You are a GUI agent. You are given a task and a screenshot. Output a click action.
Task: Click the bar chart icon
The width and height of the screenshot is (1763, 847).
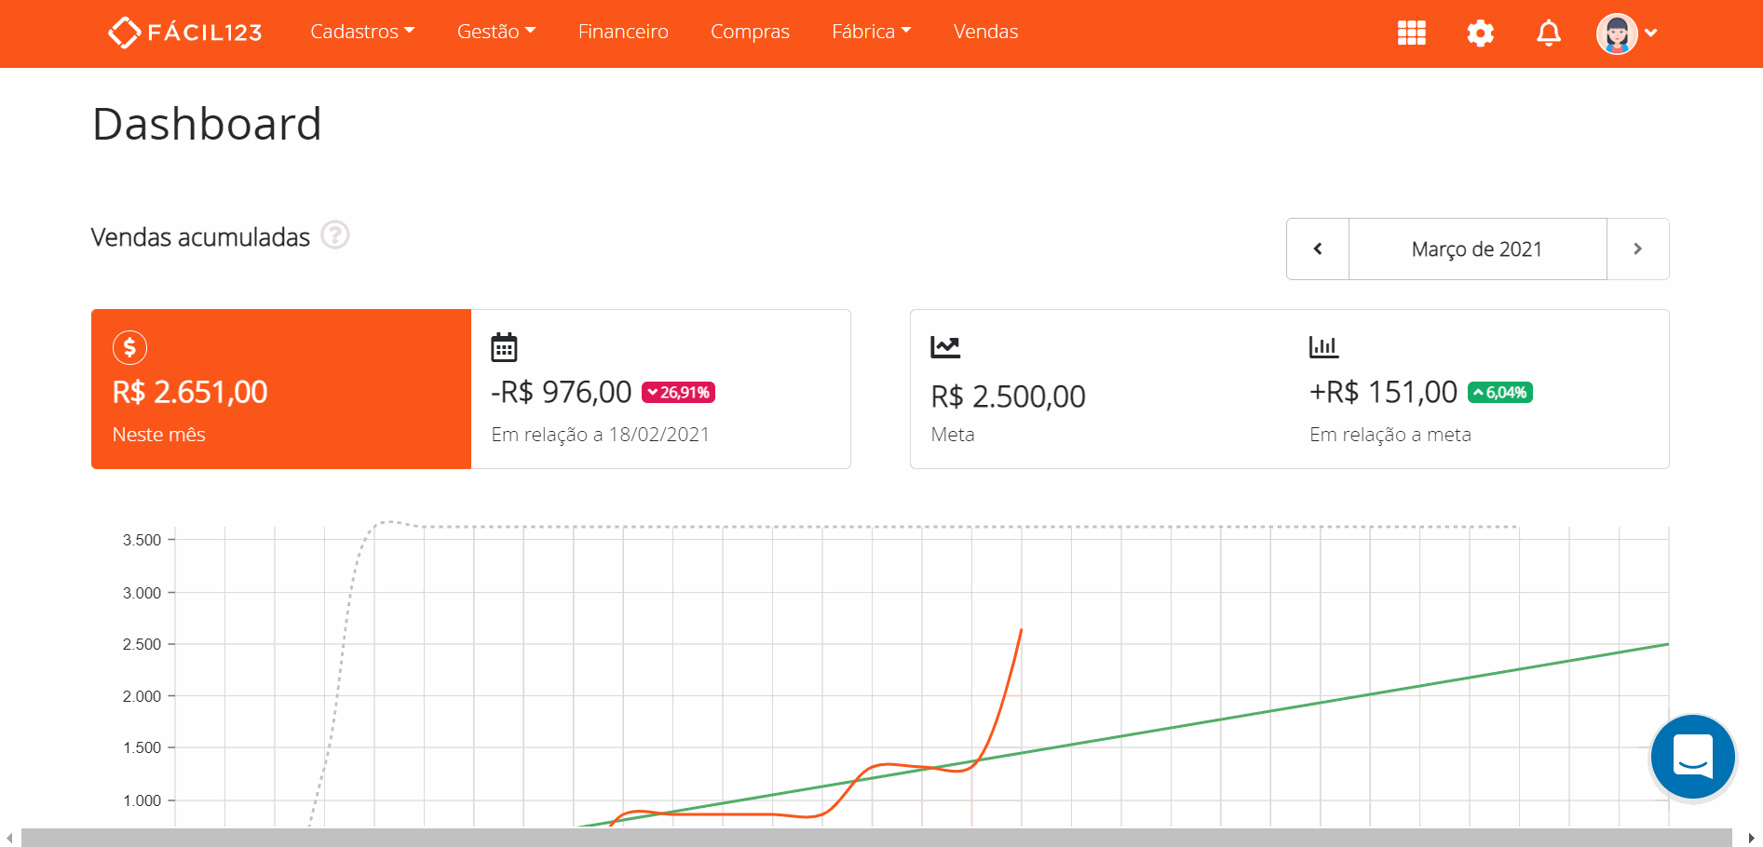click(1323, 347)
